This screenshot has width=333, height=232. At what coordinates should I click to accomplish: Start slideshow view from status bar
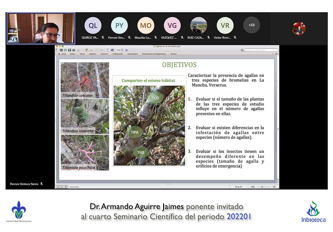pyautogui.click(x=65, y=187)
